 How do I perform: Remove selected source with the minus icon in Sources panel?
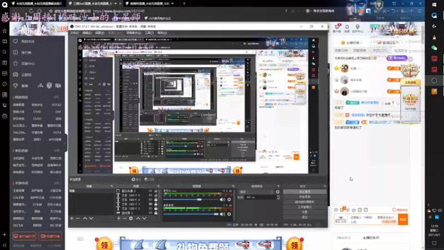coord(124,218)
